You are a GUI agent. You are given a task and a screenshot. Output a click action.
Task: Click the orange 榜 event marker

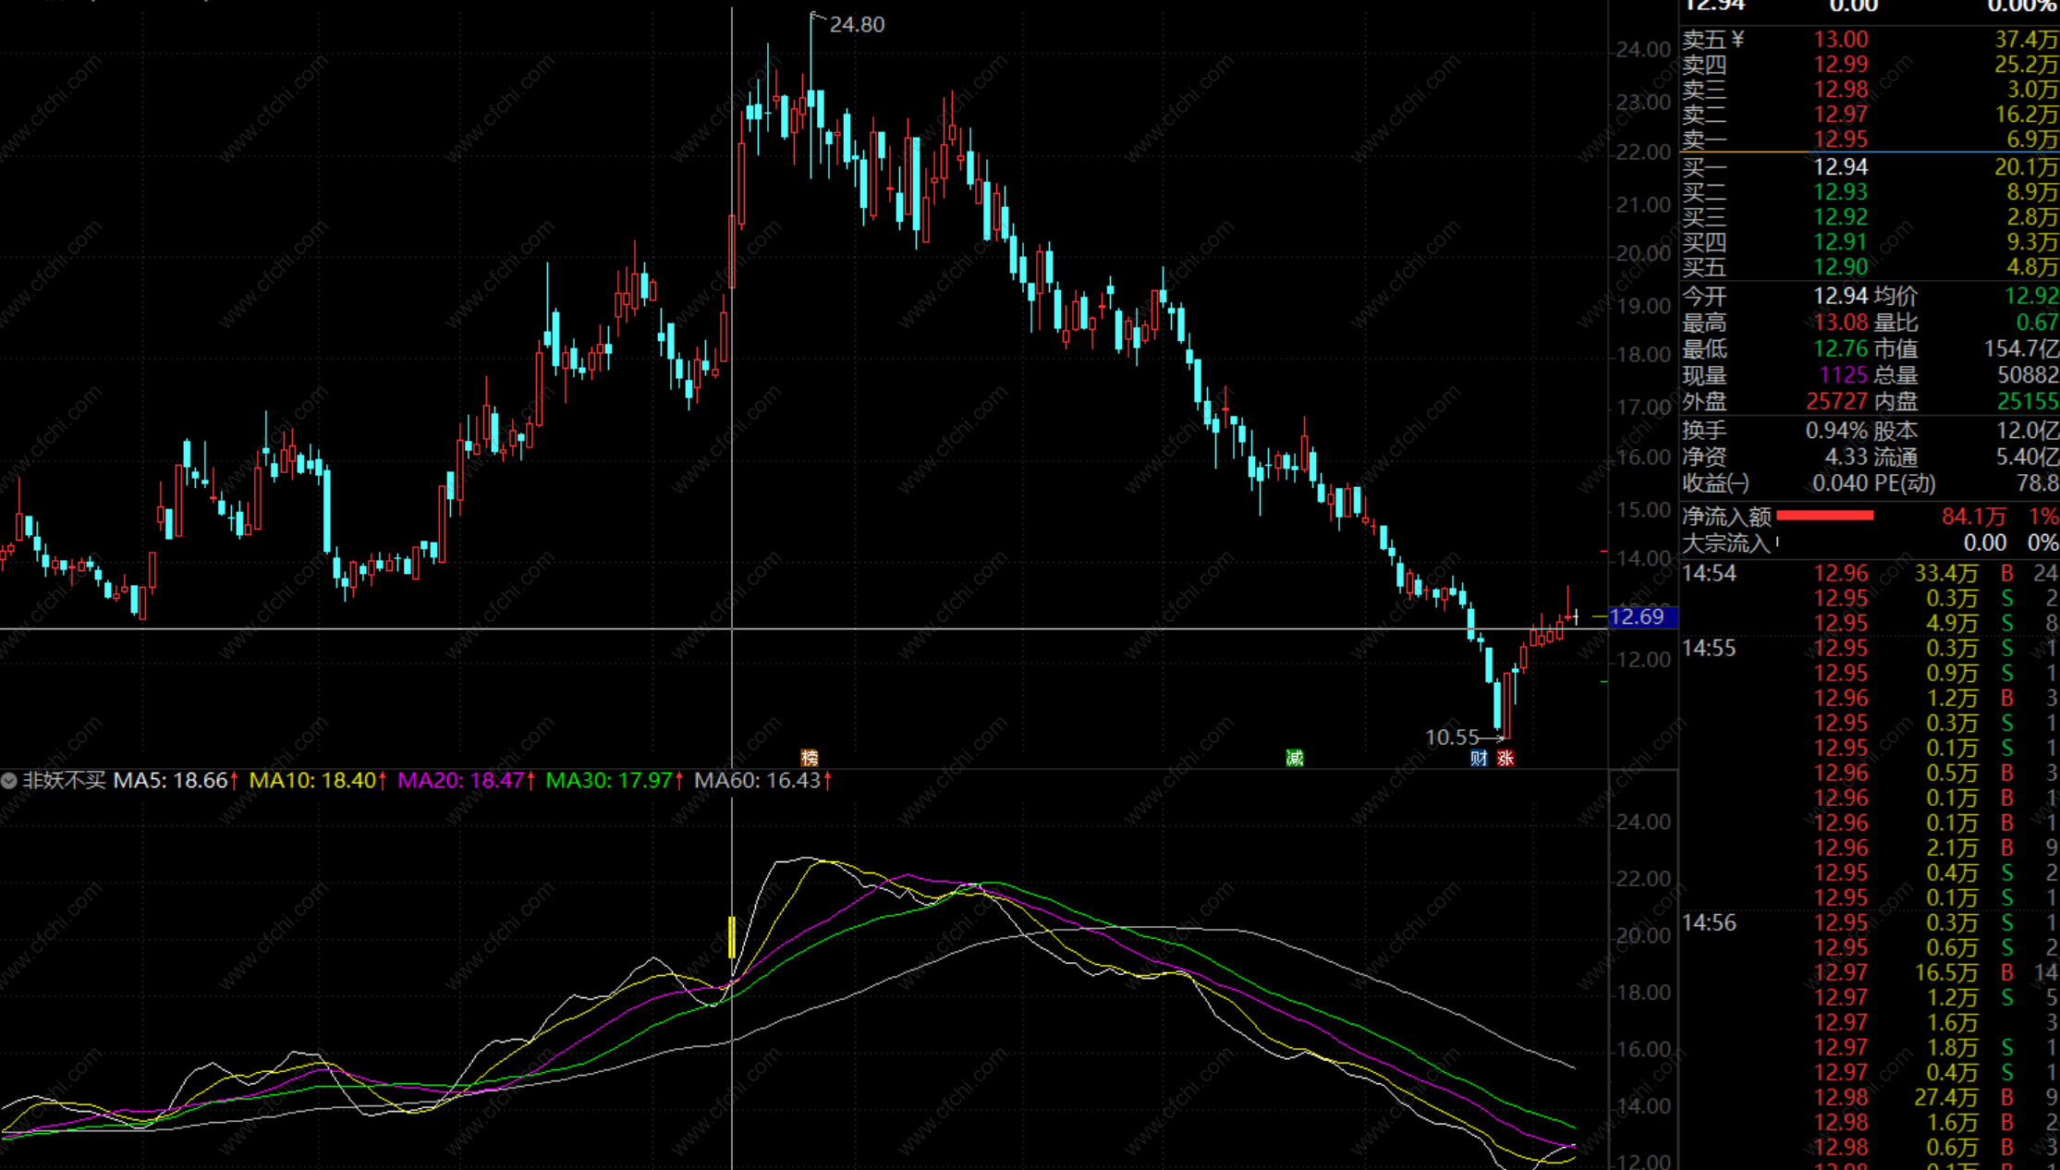[x=810, y=758]
